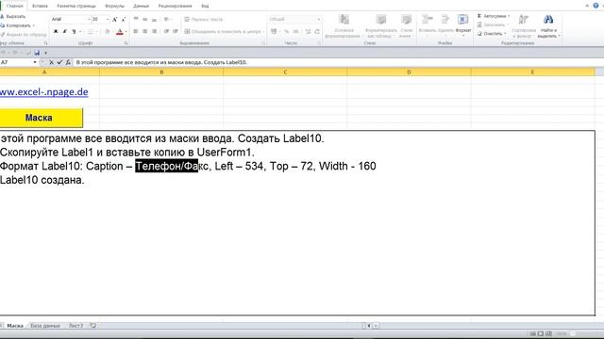This screenshot has width=604, height=339.
Task: Save the workbook via quick access icon
Action: pos(37,53)
